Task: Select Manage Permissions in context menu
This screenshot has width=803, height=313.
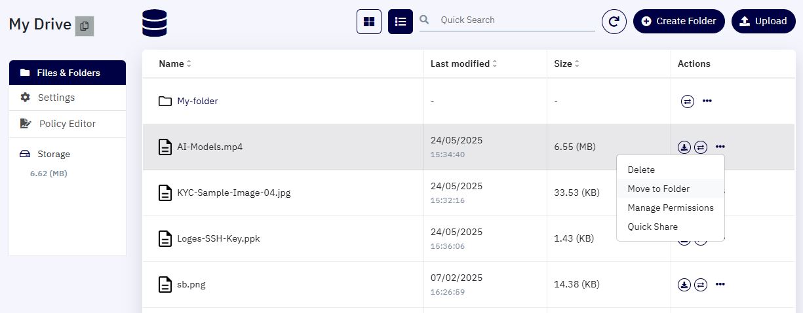Action: point(671,208)
